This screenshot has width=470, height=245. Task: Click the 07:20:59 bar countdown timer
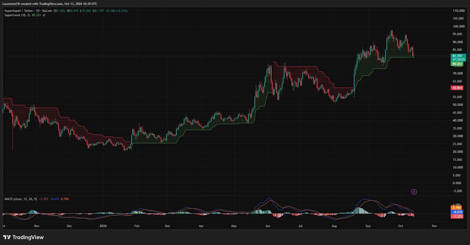pos(459,60)
